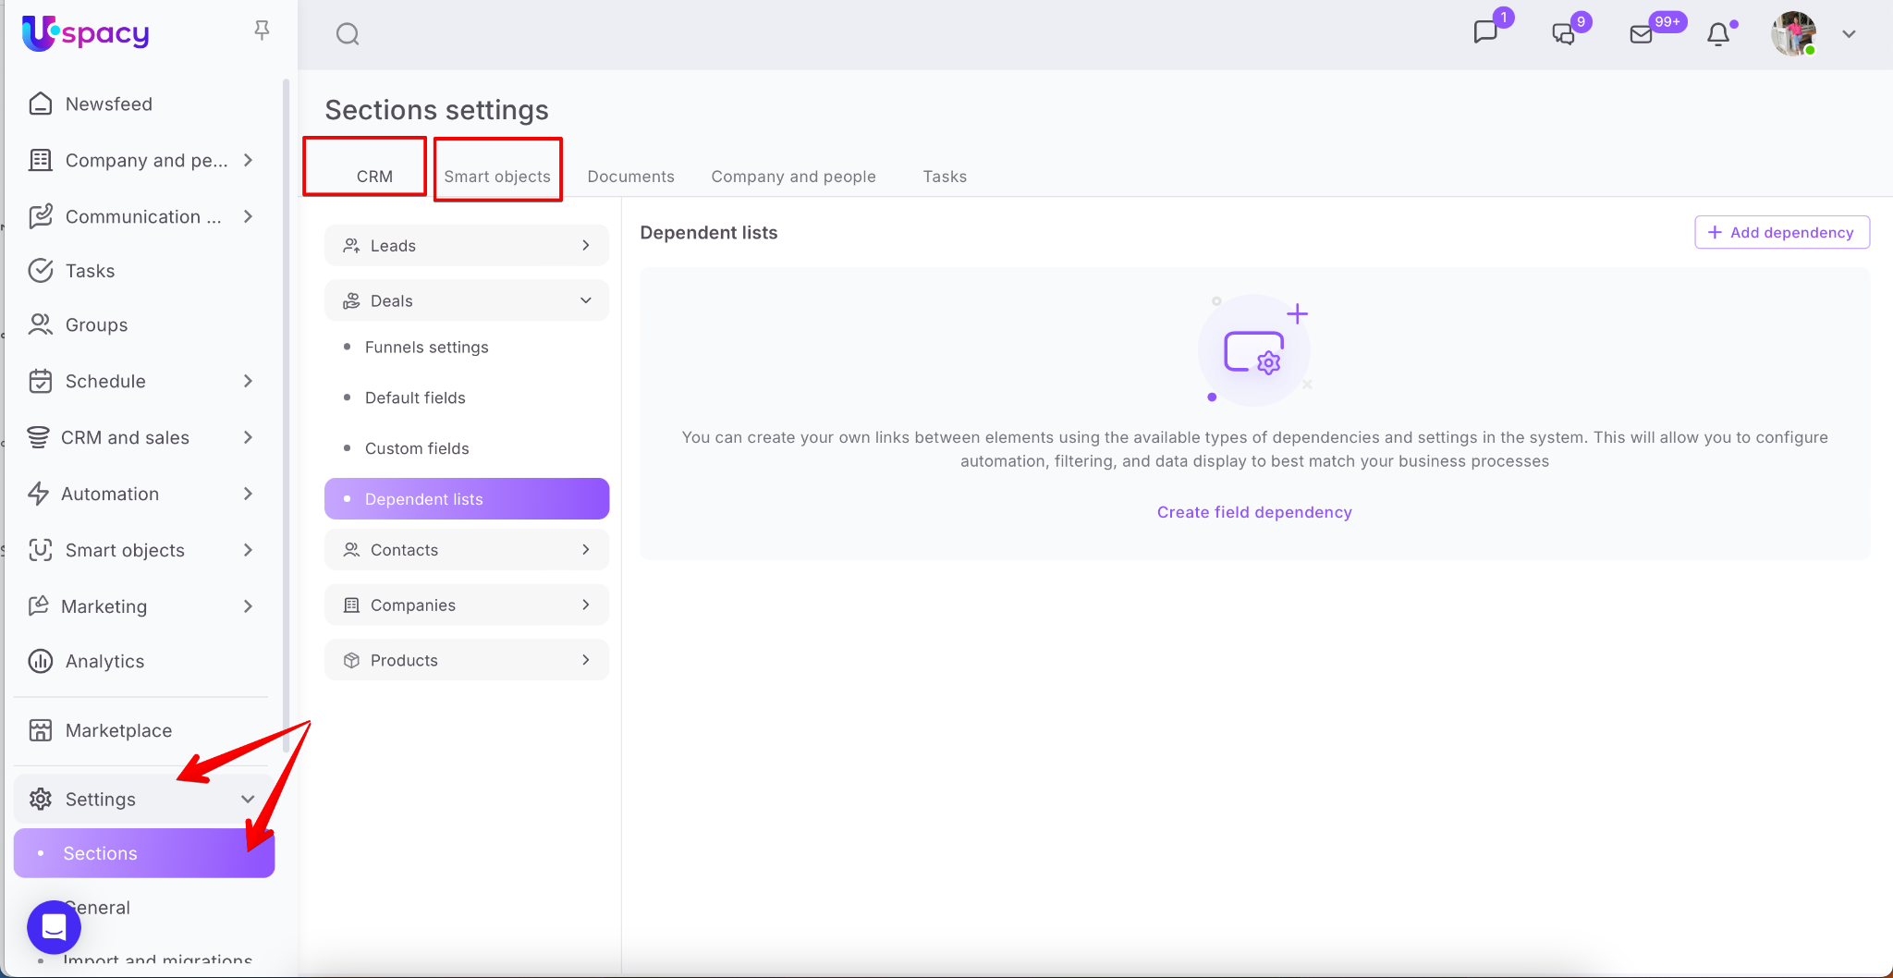Expand the Leads settings section

click(x=467, y=246)
